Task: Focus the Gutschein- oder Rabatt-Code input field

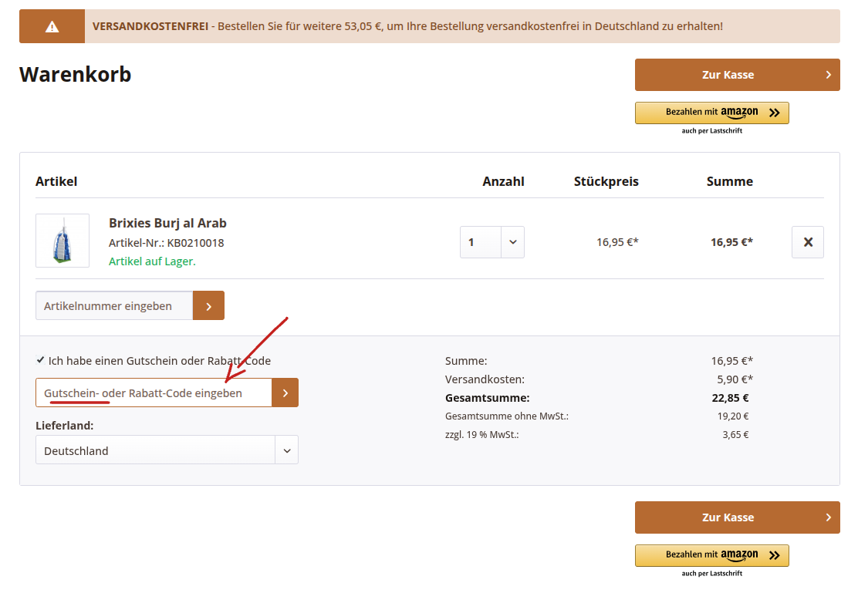Action: (x=154, y=393)
